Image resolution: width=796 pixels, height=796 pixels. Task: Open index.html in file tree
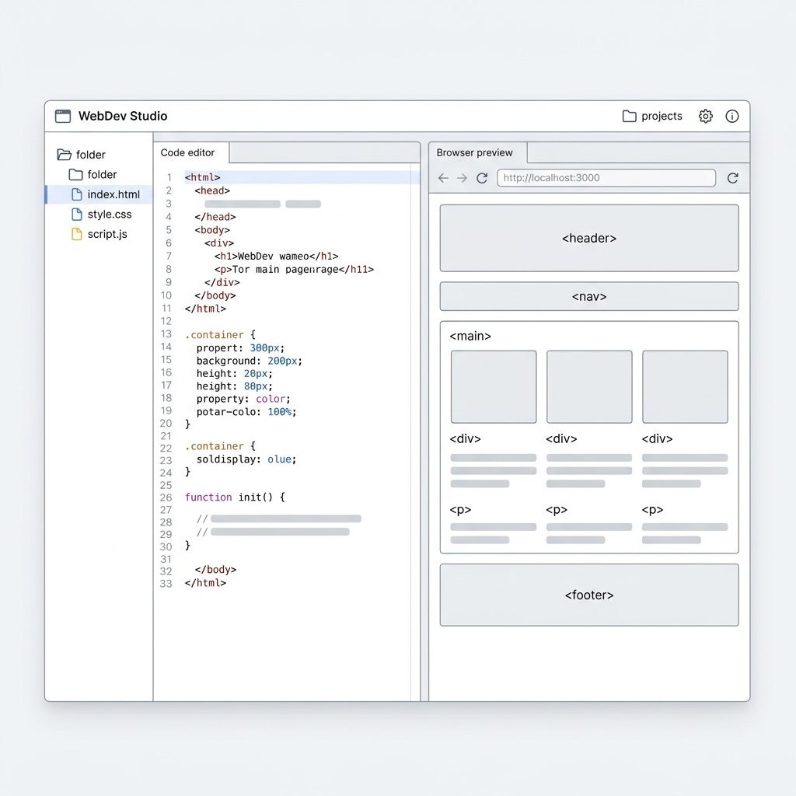tap(99, 194)
